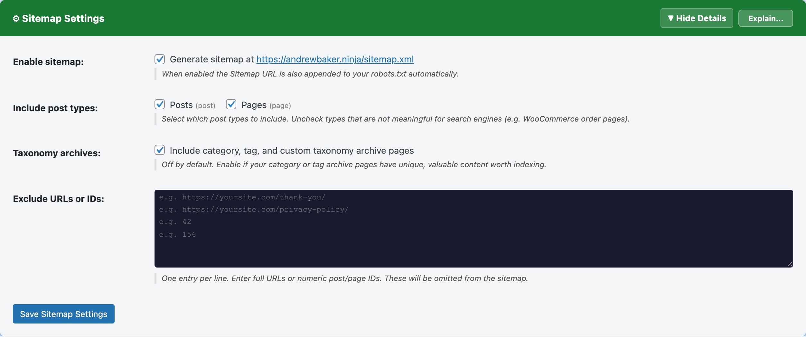The height and width of the screenshot is (337, 806).
Task: Click the Enable sitemap row label
Action: click(x=48, y=62)
